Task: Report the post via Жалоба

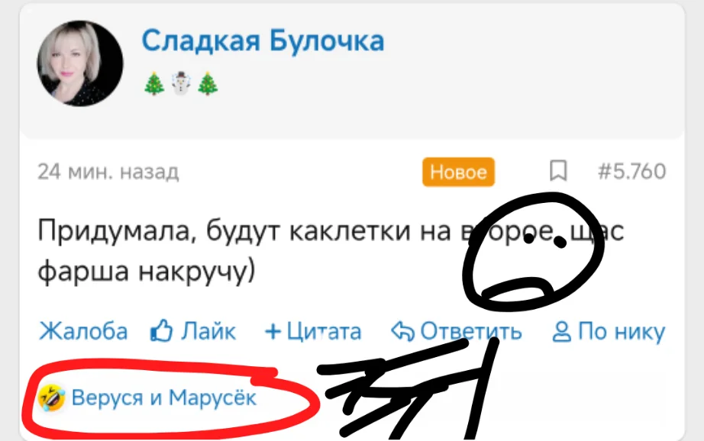Action: point(83,332)
